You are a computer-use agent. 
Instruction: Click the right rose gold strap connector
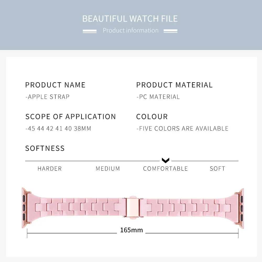[240, 206]
